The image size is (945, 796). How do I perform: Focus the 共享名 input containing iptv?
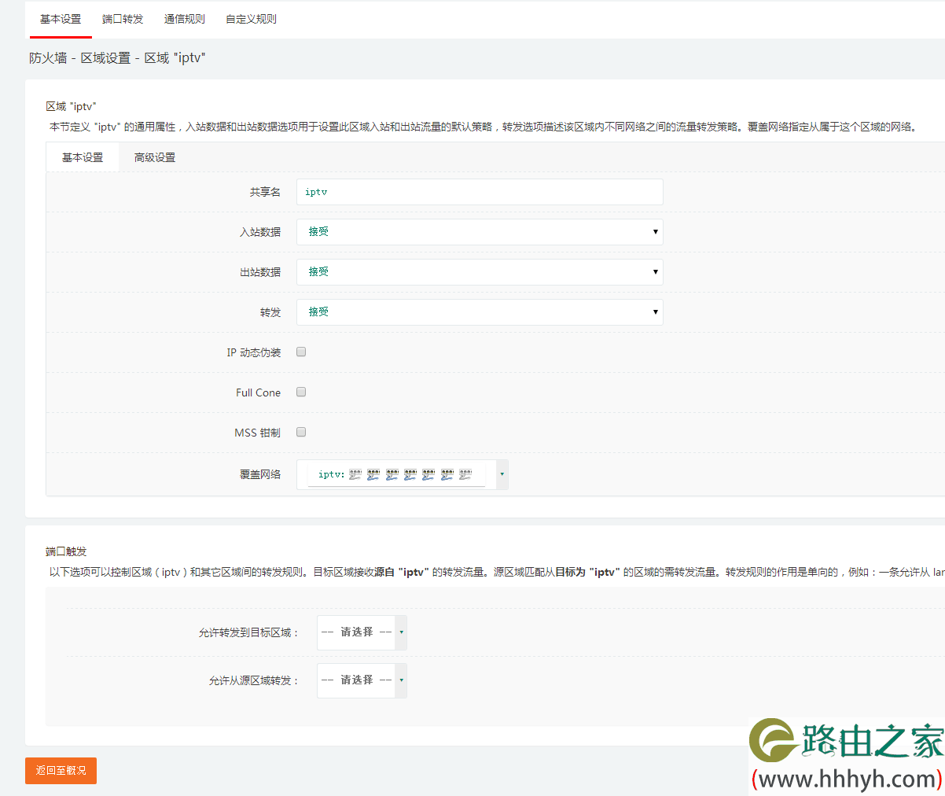[480, 192]
